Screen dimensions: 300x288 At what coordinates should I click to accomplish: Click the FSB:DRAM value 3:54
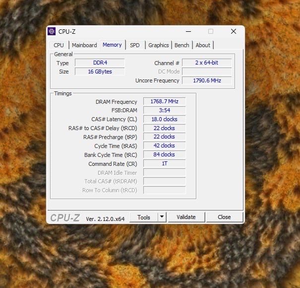(164, 110)
